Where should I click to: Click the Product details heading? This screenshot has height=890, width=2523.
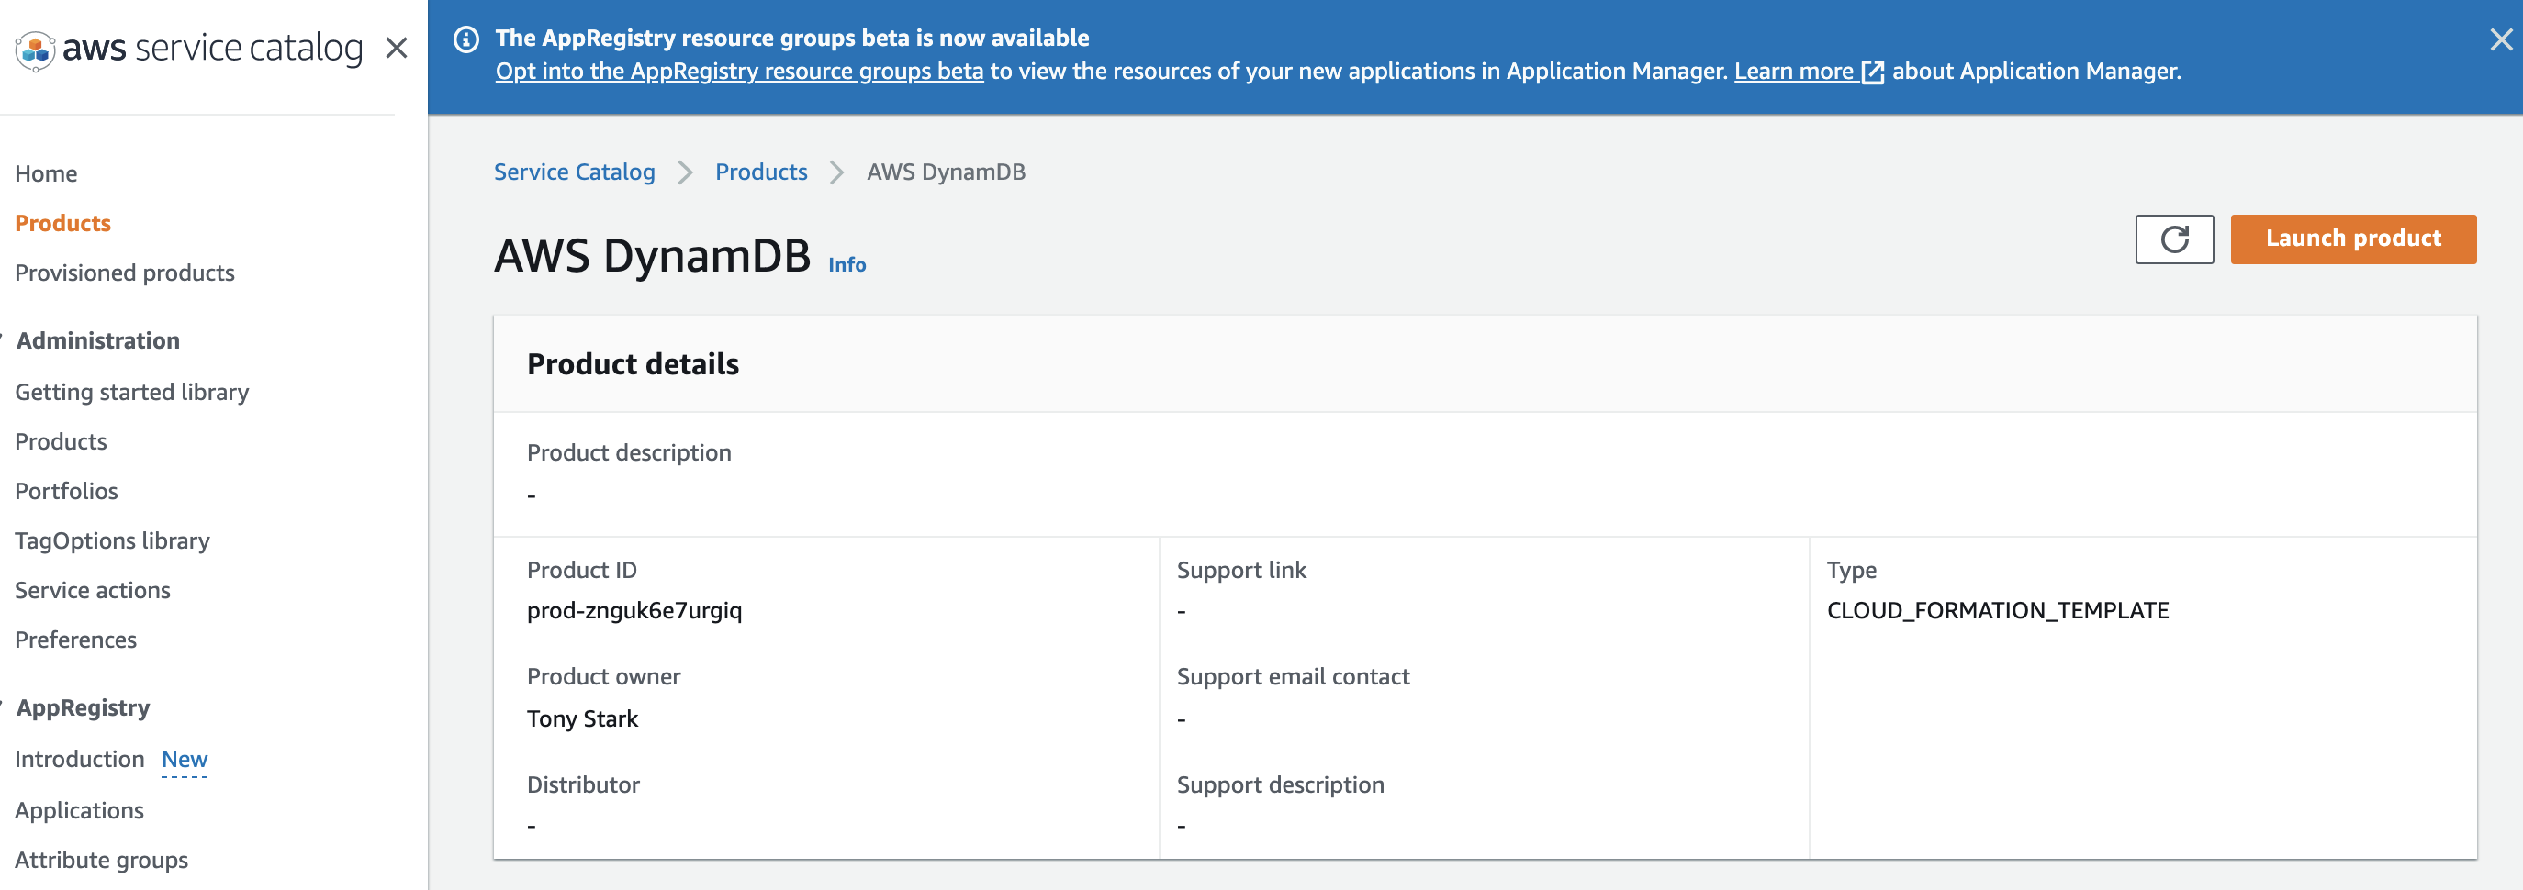click(x=633, y=364)
